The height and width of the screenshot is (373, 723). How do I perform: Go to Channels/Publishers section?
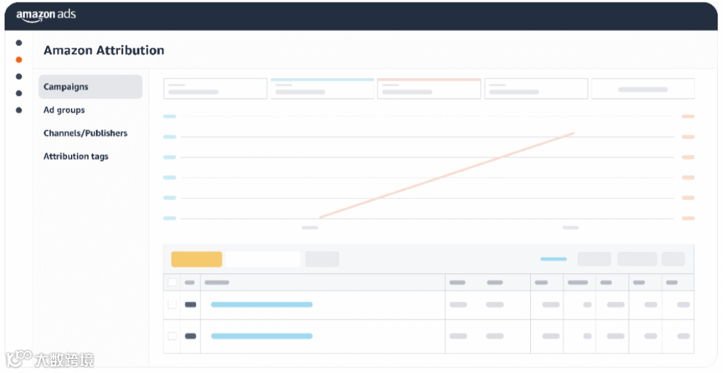pyautogui.click(x=85, y=133)
